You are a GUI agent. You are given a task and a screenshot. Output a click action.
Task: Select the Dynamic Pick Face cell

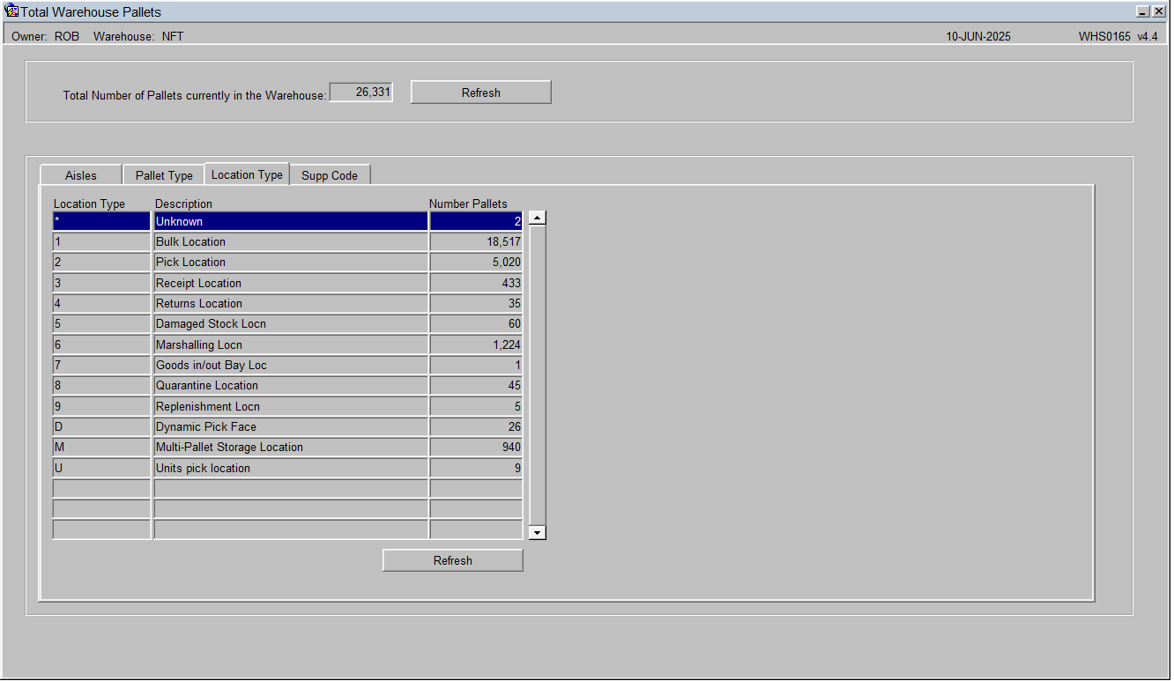(x=291, y=426)
